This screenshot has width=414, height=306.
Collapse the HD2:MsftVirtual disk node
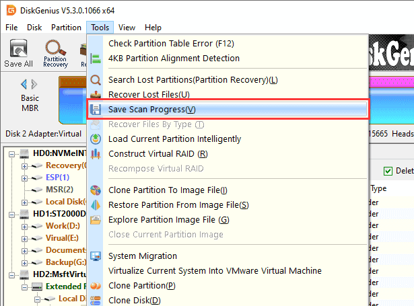(15, 274)
